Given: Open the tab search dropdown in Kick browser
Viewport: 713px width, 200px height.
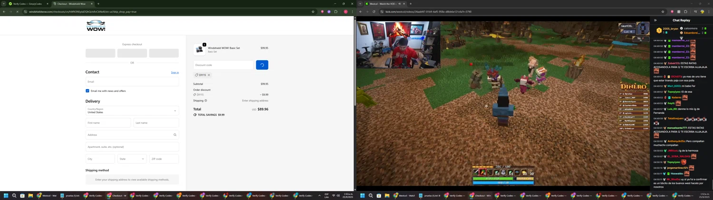Looking at the screenshot, I should (x=360, y=4).
